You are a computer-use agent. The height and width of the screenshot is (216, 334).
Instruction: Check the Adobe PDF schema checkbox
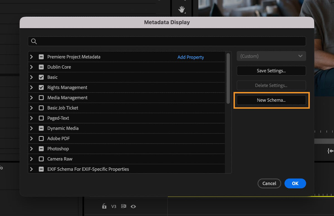point(41,139)
